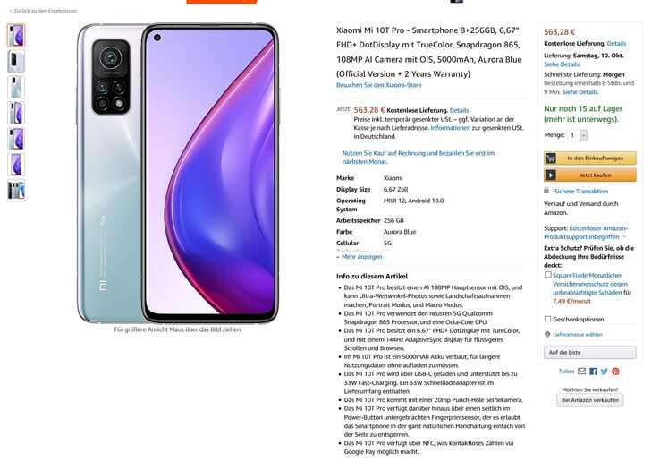Viewport: 660px width, 462px height.
Task: Open Kauf auf Rechnung offer link
Action: (418, 158)
